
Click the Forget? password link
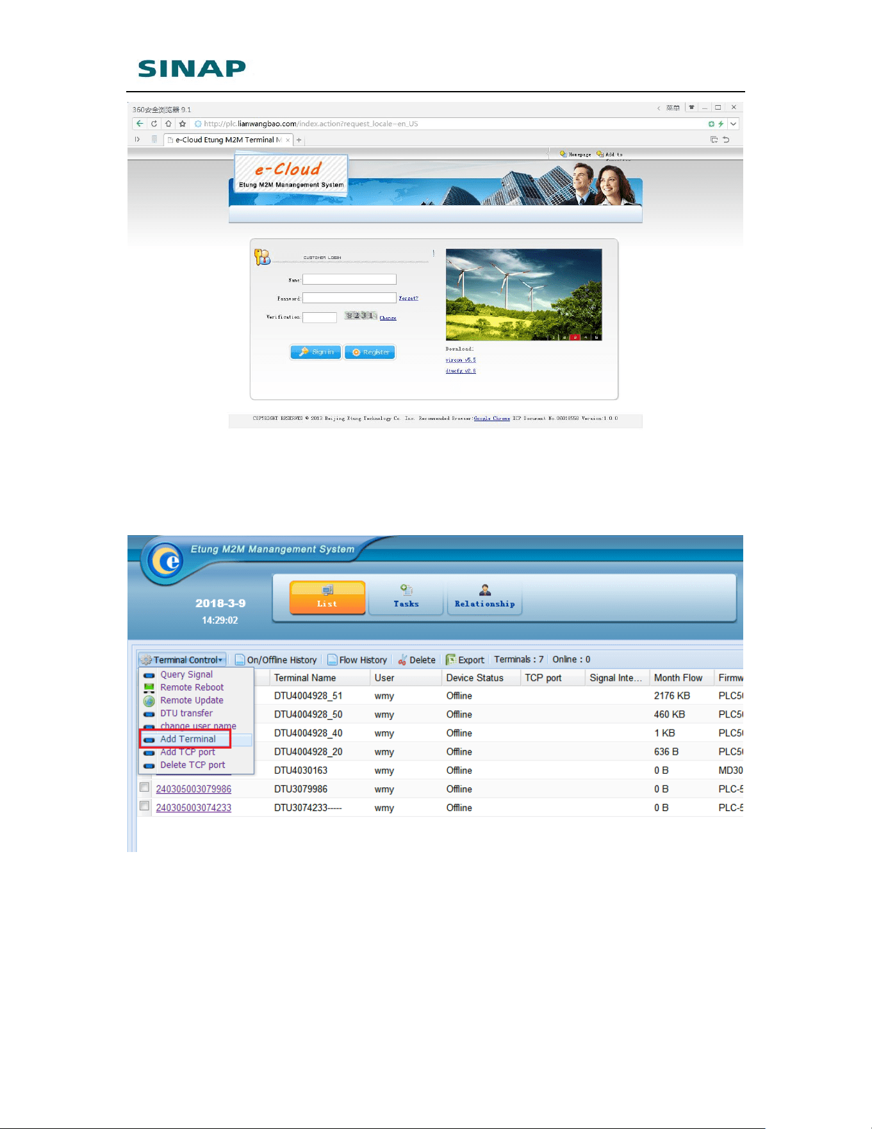(x=408, y=298)
